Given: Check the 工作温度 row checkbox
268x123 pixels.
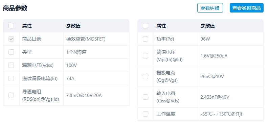Looking at the screenshot, I should (146, 114).
